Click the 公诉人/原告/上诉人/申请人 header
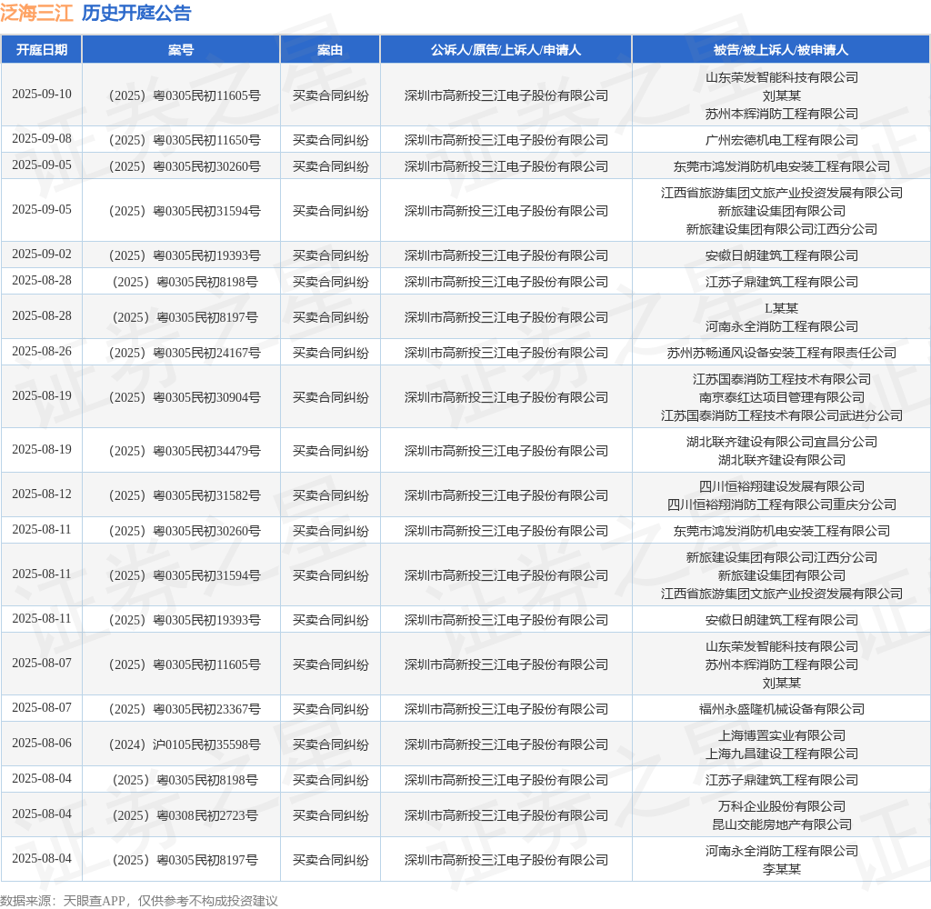 click(506, 50)
